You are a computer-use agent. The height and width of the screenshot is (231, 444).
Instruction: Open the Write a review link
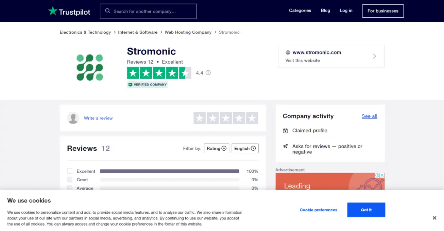98,118
